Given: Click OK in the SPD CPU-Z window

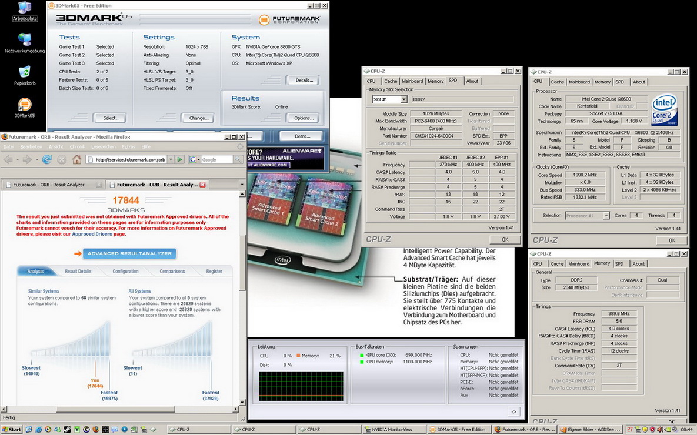Looking at the screenshot, I should click(505, 239).
